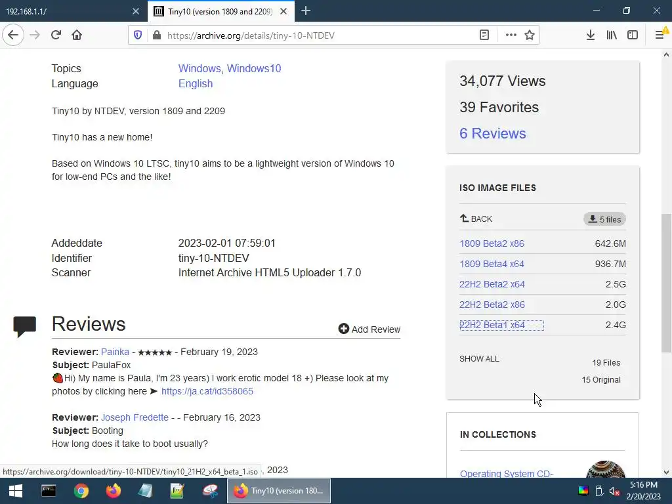Screen dimensions: 672x504
Task: Open the Windows10 topic link
Action: tap(254, 68)
